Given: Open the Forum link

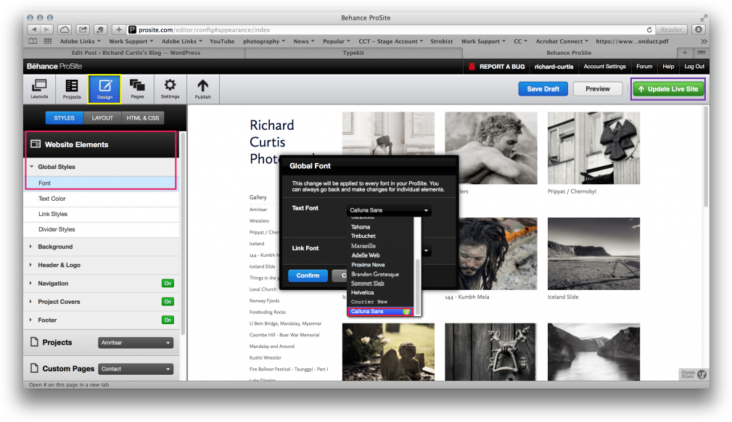Looking at the screenshot, I should (x=644, y=67).
